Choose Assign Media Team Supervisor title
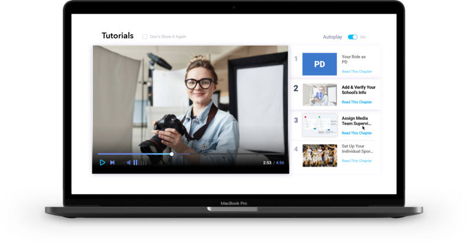Viewport: 467px width, 244px height. tap(356, 121)
